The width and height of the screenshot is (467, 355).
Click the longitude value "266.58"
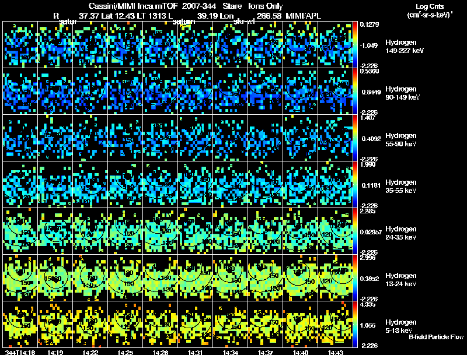[269, 16]
